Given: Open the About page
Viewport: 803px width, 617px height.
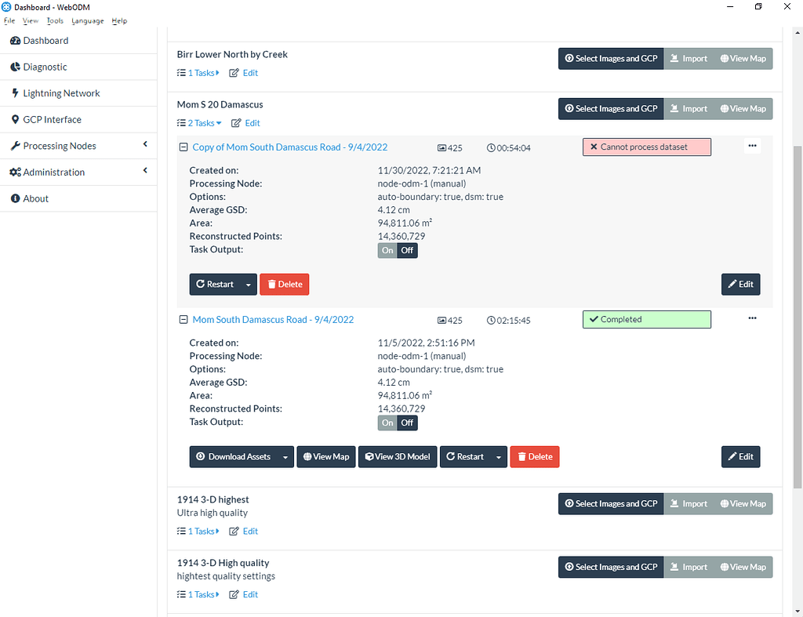Looking at the screenshot, I should pyautogui.click(x=35, y=198).
